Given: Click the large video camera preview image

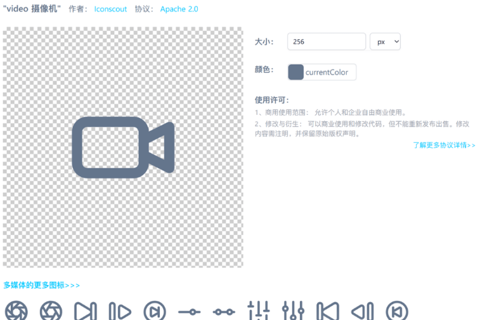Looking at the screenshot, I should 123,147.
